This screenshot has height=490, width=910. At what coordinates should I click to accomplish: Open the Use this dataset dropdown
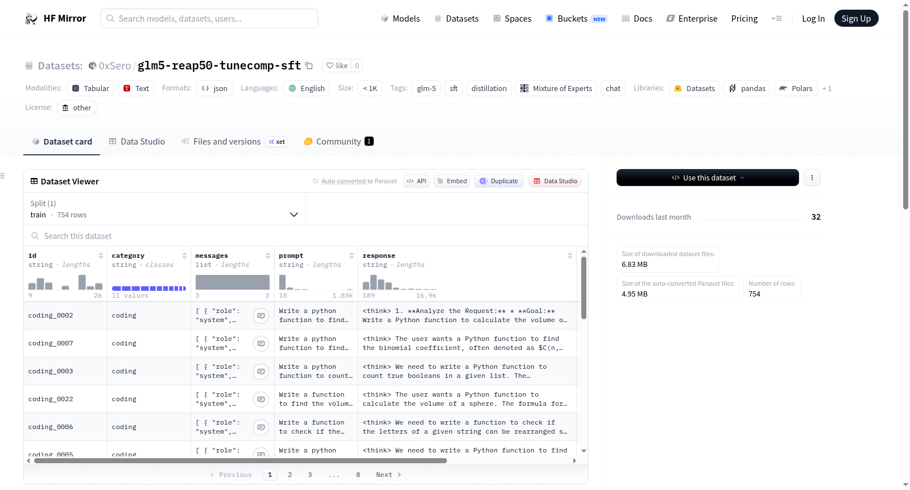[708, 178]
